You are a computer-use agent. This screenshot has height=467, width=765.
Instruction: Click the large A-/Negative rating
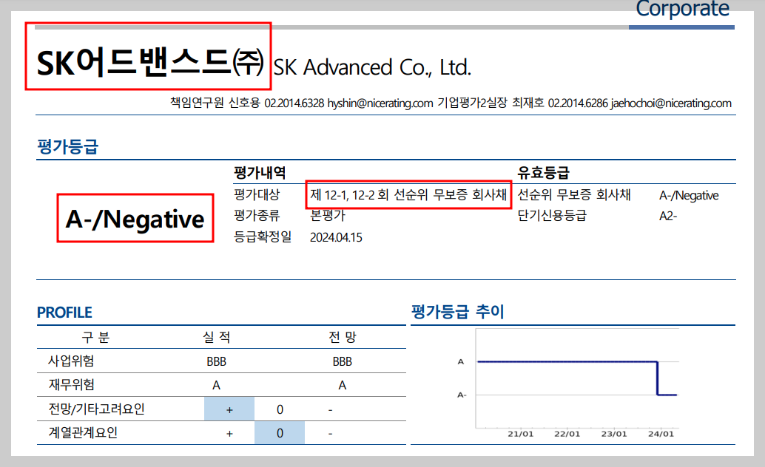point(135,219)
